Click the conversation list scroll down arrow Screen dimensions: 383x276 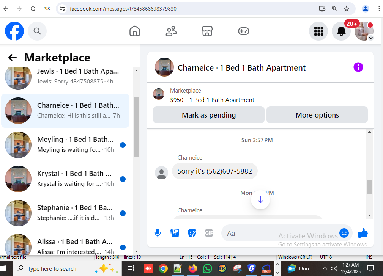point(136,251)
